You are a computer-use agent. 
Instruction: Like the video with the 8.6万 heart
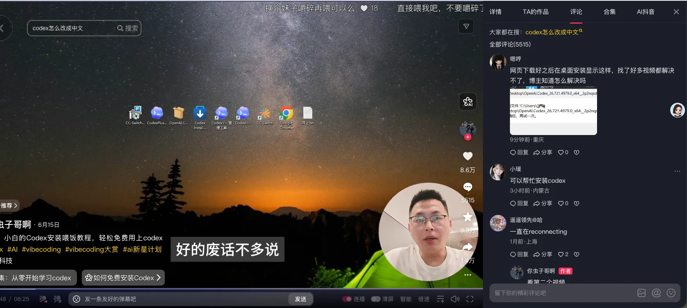point(468,156)
